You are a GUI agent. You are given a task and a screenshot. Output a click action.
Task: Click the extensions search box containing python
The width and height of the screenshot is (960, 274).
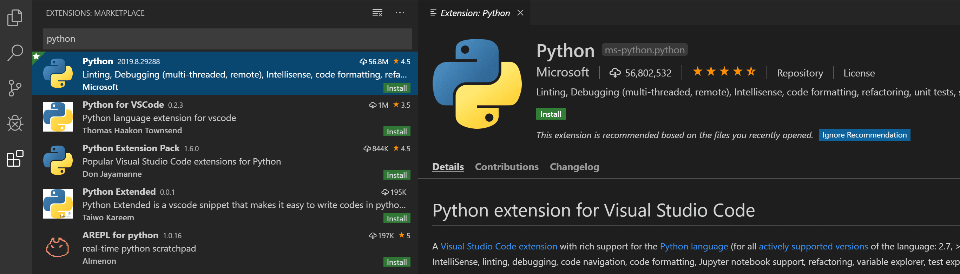[227, 39]
